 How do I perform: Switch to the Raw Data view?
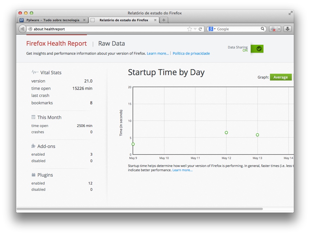coord(112,43)
